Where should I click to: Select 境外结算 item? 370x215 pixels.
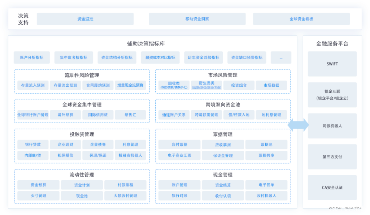65,115
